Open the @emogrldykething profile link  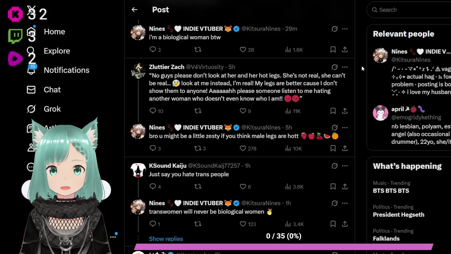(416, 117)
